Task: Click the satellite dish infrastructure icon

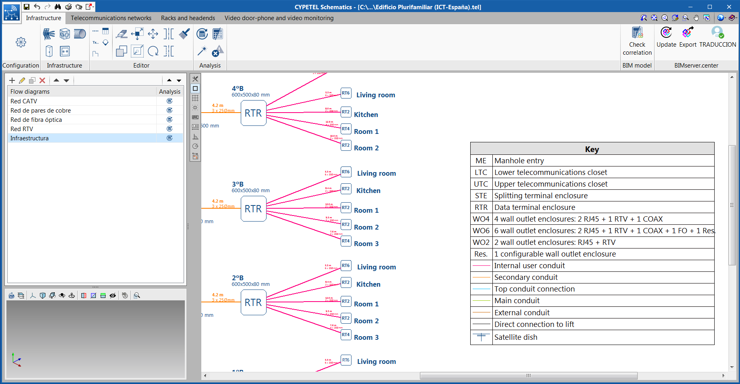Action: click(48, 34)
